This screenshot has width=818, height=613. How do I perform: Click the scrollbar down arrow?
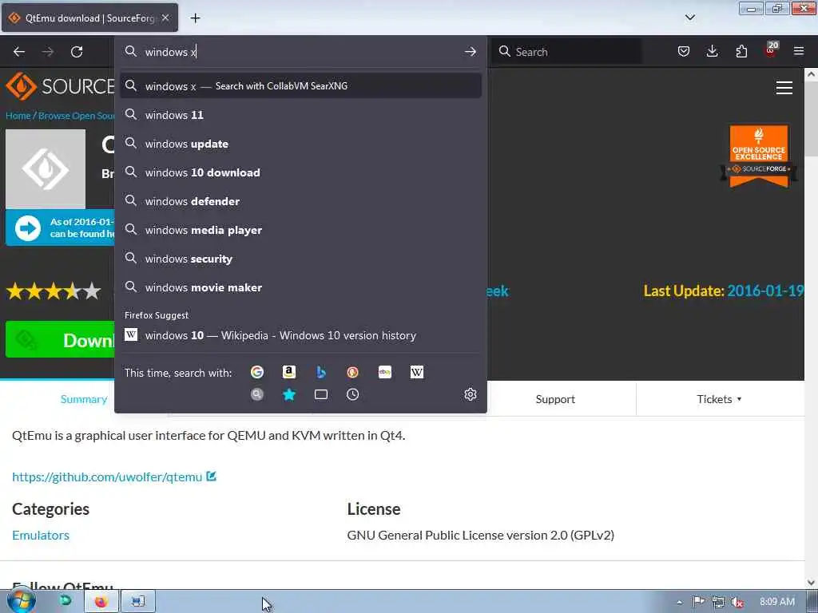811,583
